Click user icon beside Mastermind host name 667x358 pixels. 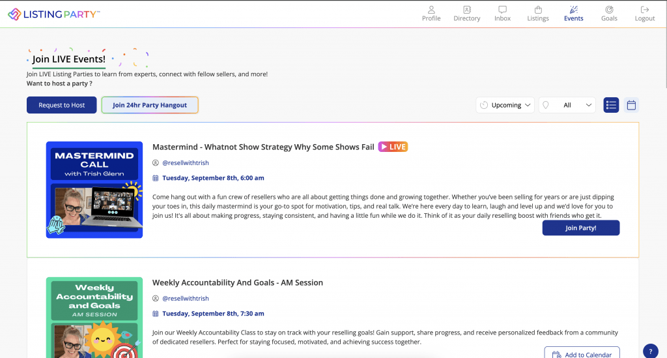[x=156, y=162]
